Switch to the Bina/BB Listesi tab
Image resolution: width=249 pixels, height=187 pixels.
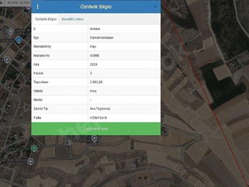click(73, 19)
